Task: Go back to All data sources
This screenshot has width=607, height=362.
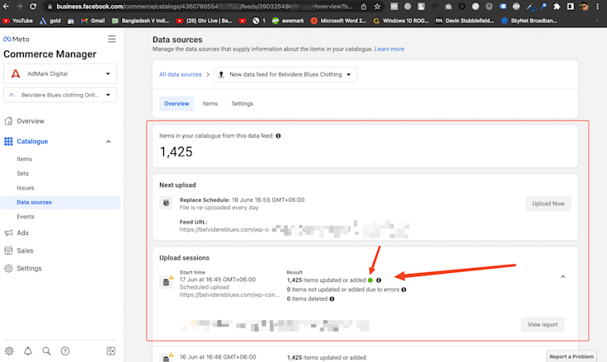Action: click(x=181, y=74)
